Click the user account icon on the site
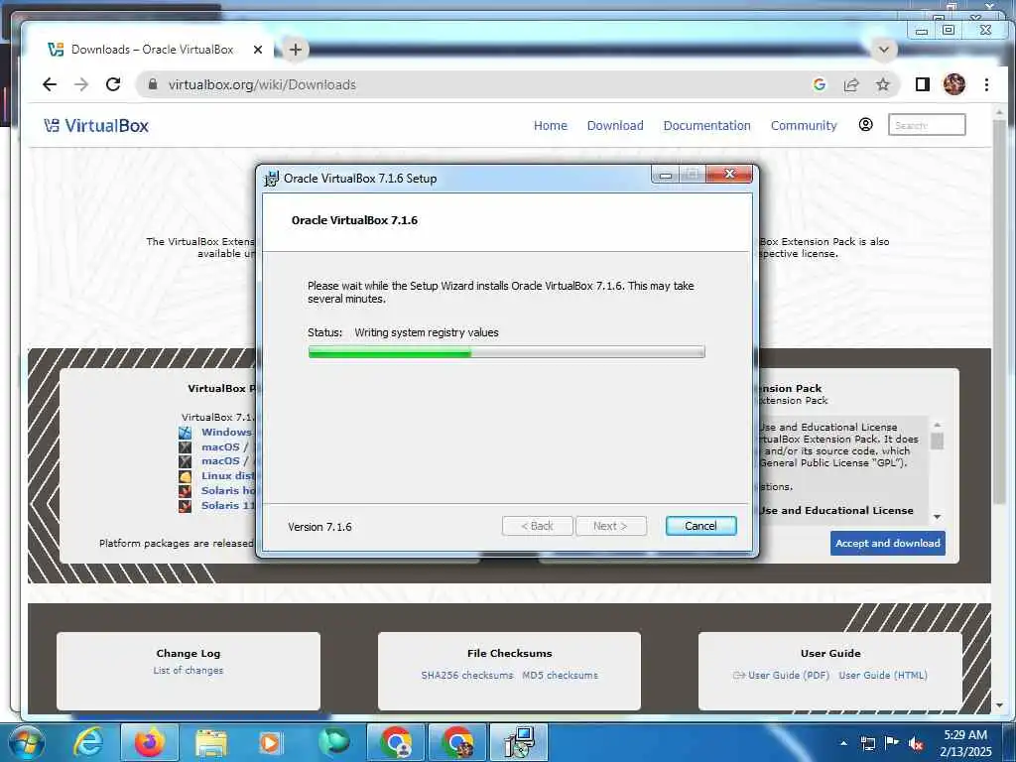1016x762 pixels. coord(865,124)
